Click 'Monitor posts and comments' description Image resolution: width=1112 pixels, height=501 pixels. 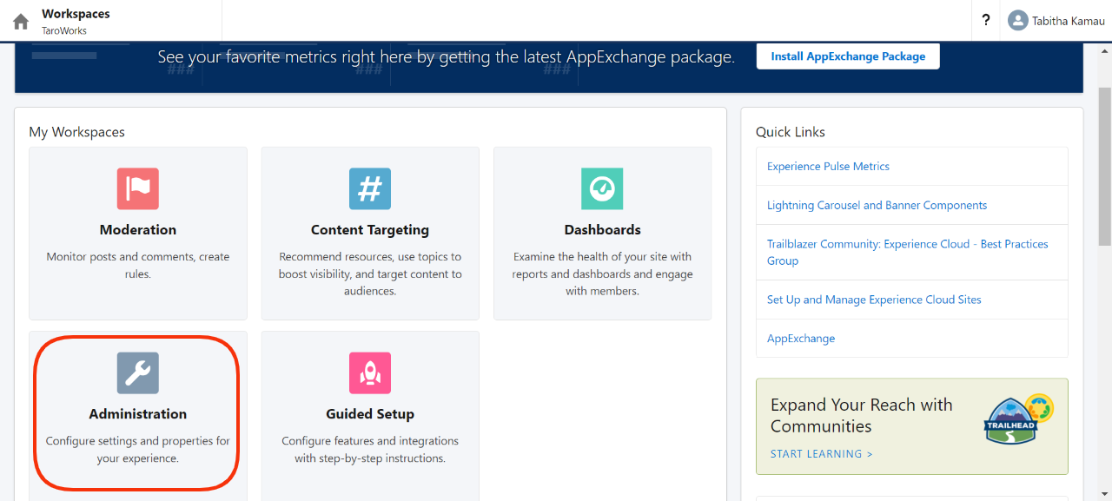[x=138, y=265]
